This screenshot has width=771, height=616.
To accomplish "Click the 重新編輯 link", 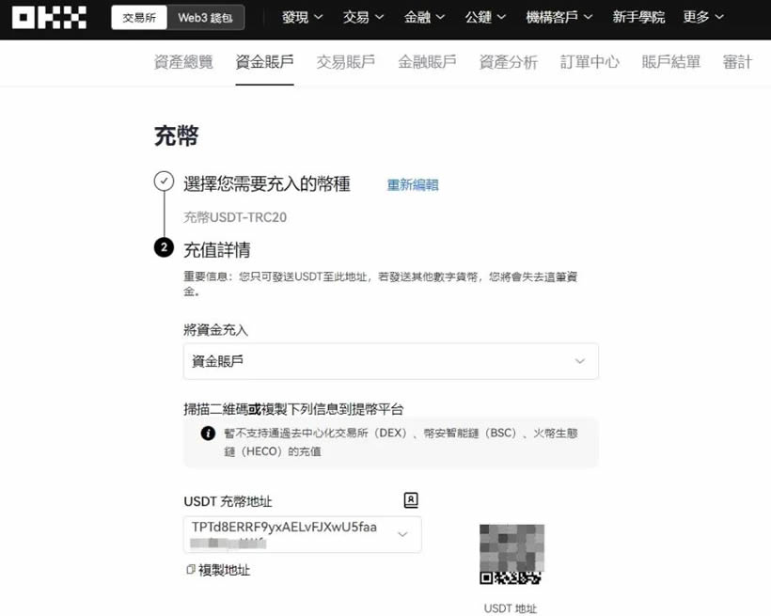I will pyautogui.click(x=413, y=184).
